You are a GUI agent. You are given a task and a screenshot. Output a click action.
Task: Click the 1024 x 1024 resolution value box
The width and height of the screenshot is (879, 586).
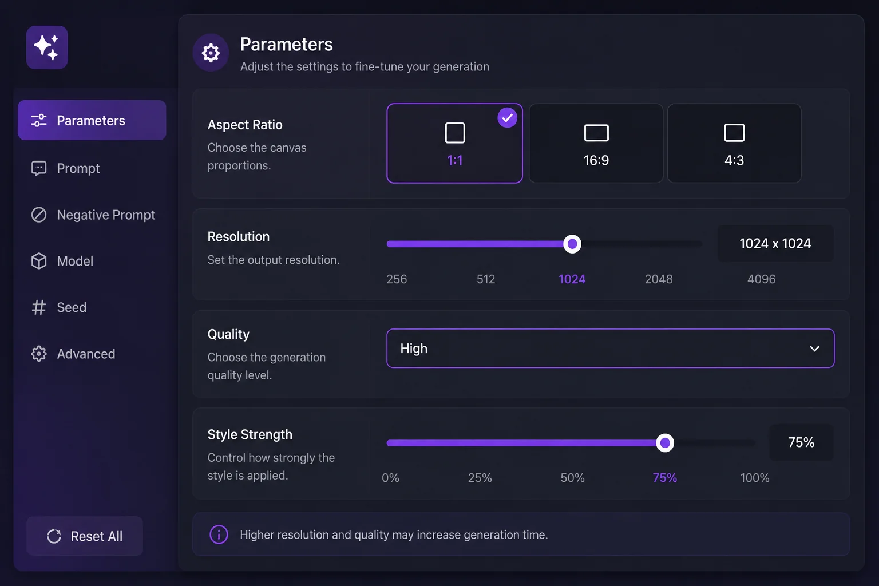coord(775,244)
